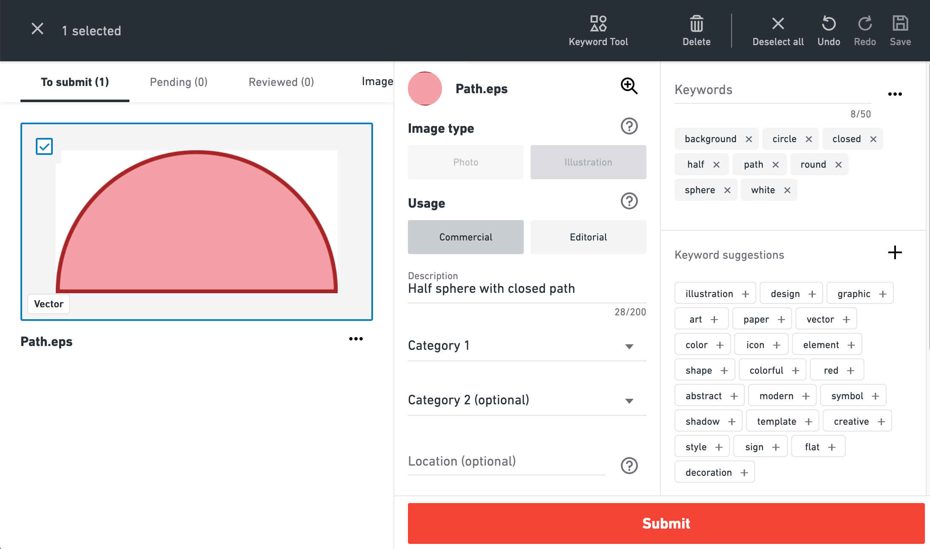
Task: Remove the 'sphere' keyword
Action: [x=727, y=190]
